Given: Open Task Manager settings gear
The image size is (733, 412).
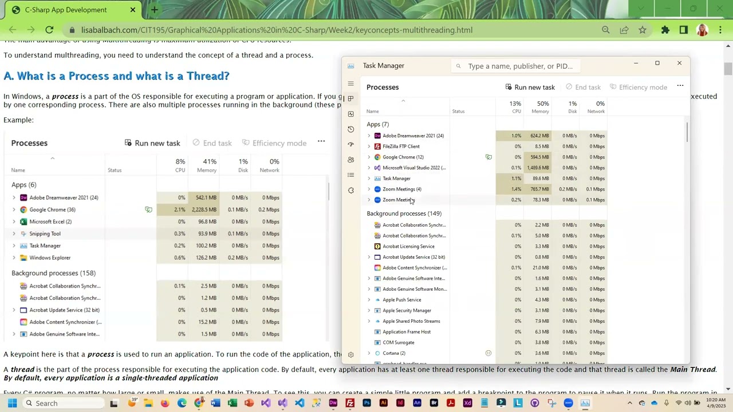Looking at the screenshot, I should point(351,355).
